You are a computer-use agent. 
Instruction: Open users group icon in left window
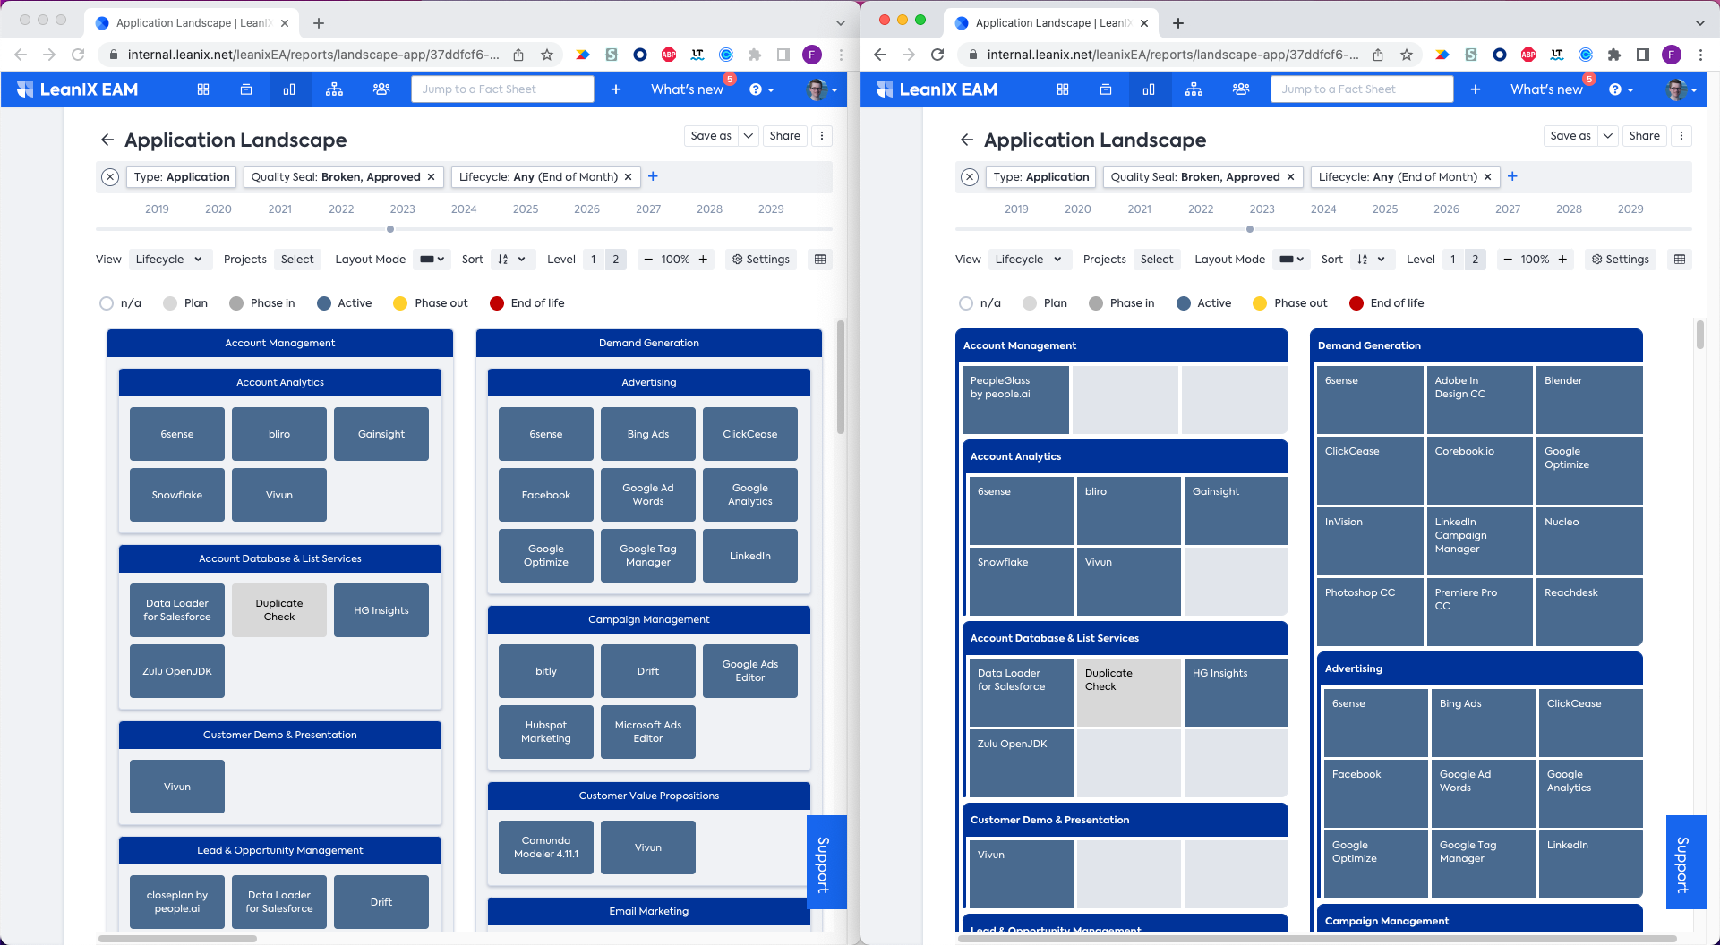click(x=381, y=89)
